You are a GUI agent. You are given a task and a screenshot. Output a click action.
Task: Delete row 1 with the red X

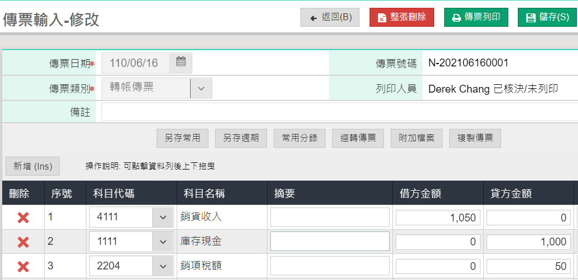[x=23, y=218]
